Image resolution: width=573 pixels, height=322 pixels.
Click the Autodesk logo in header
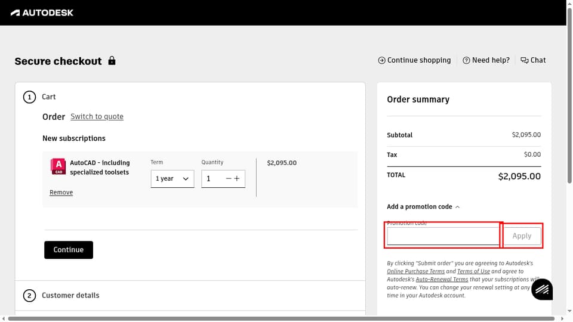point(42,13)
